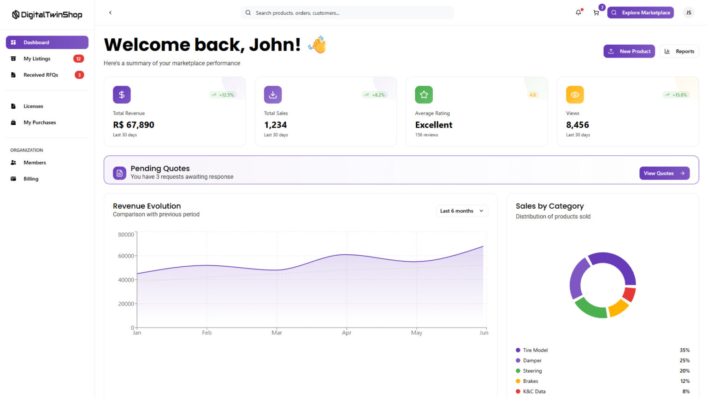Click the View Quotes button

click(x=664, y=173)
